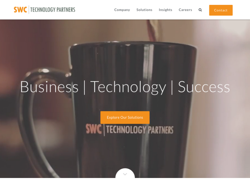
Task: Open the Solutions menu
Action: (x=144, y=10)
